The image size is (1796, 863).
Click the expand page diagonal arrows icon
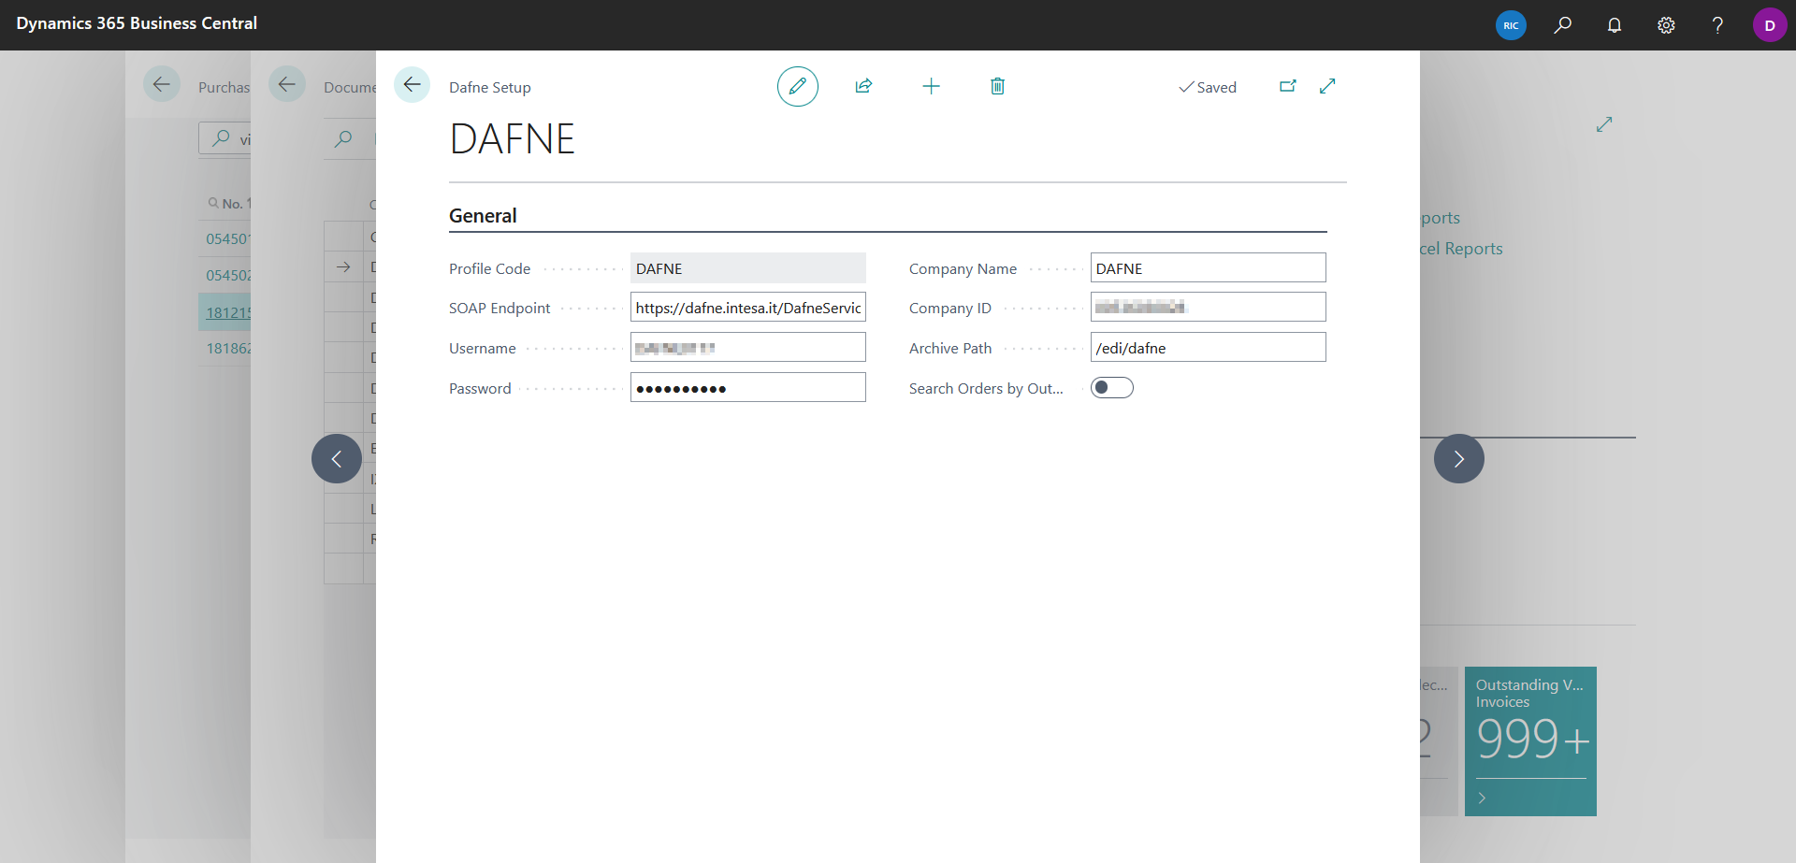point(1327,86)
